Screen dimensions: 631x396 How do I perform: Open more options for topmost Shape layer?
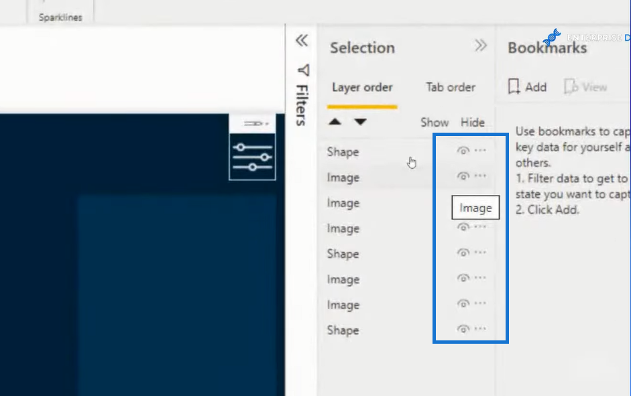480,150
